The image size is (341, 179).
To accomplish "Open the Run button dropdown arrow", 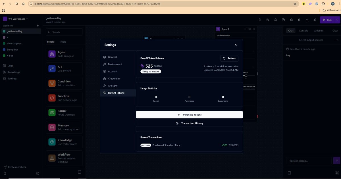I will point(337,20).
